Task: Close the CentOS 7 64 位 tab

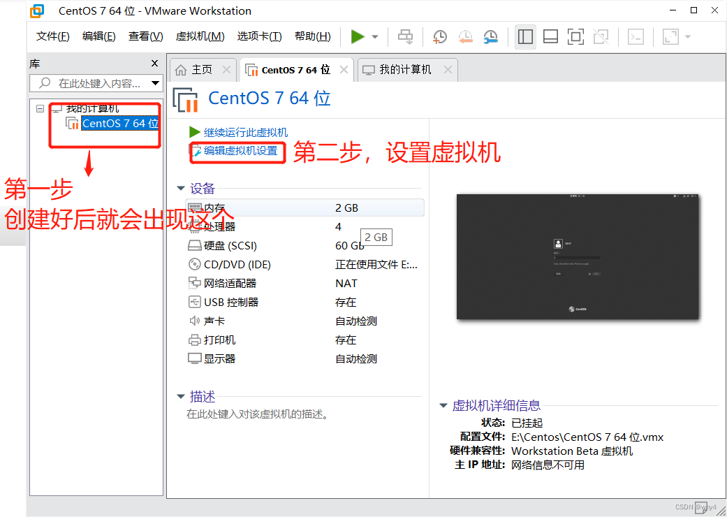Action: (344, 70)
